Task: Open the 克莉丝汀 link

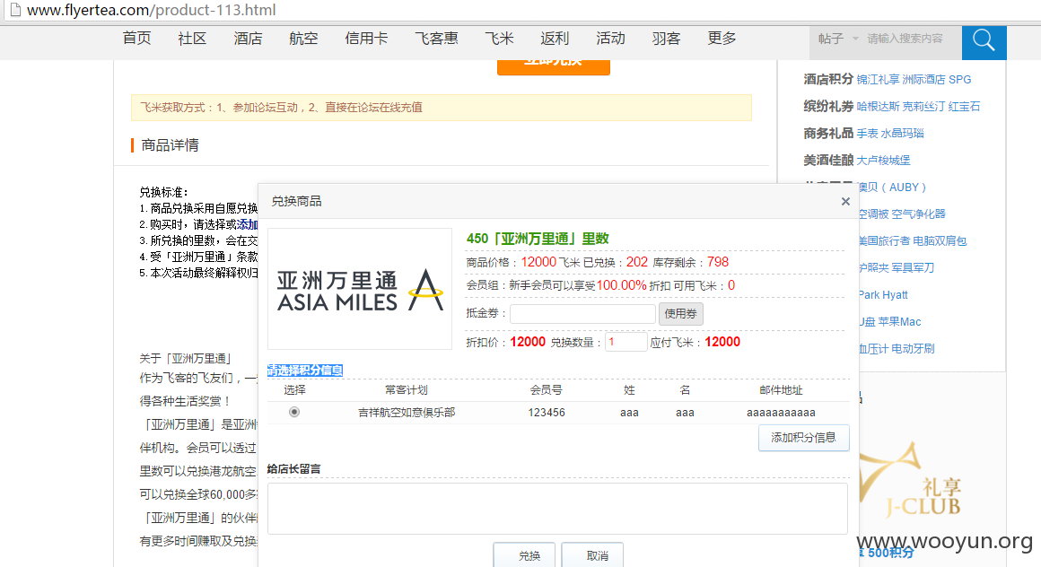Action: [x=923, y=106]
